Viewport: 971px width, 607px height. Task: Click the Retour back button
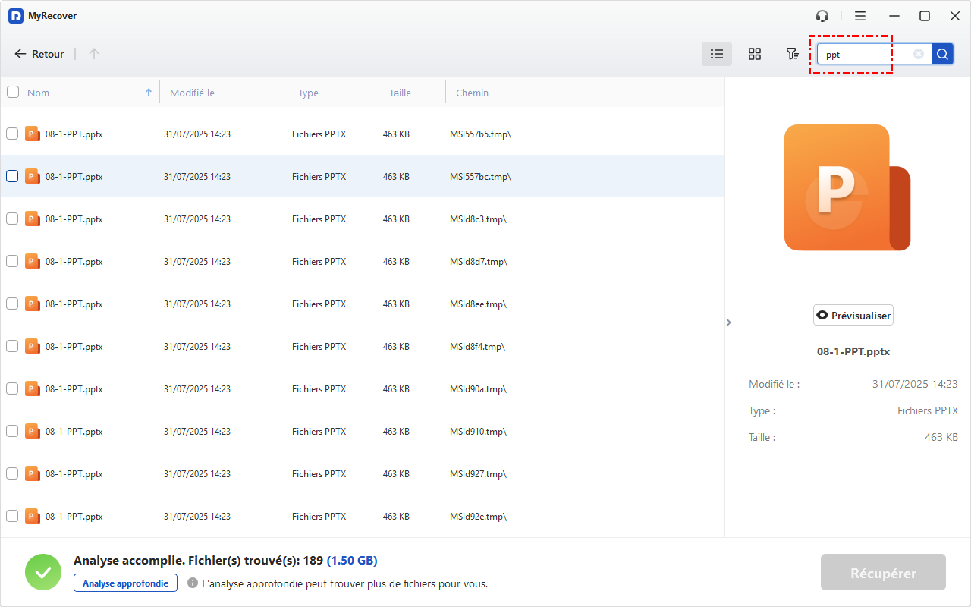pos(39,54)
